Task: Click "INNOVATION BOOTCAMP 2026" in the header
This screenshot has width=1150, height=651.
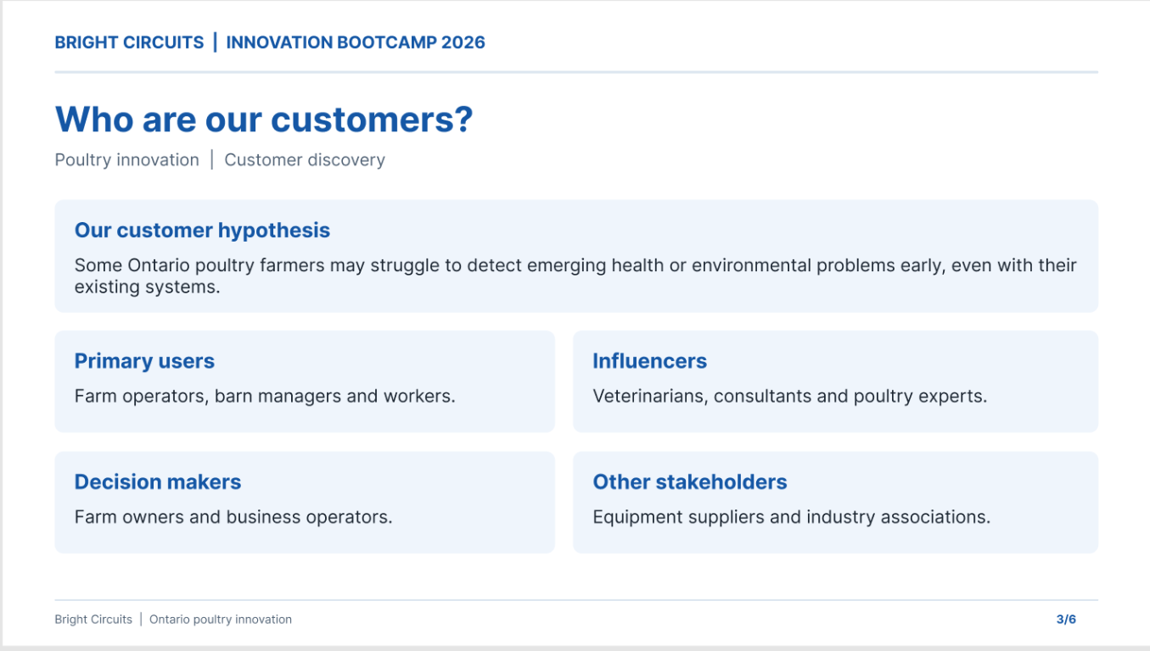Action: pyautogui.click(x=356, y=42)
